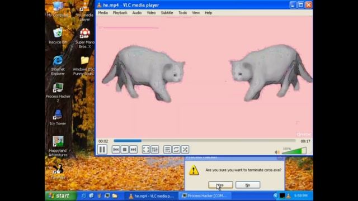Open the Audio menu

137,13
